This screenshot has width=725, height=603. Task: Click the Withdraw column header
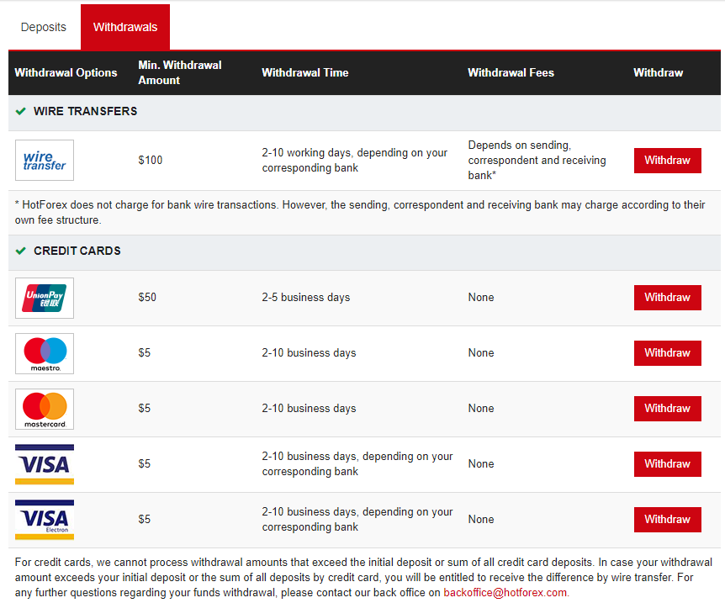tap(658, 72)
